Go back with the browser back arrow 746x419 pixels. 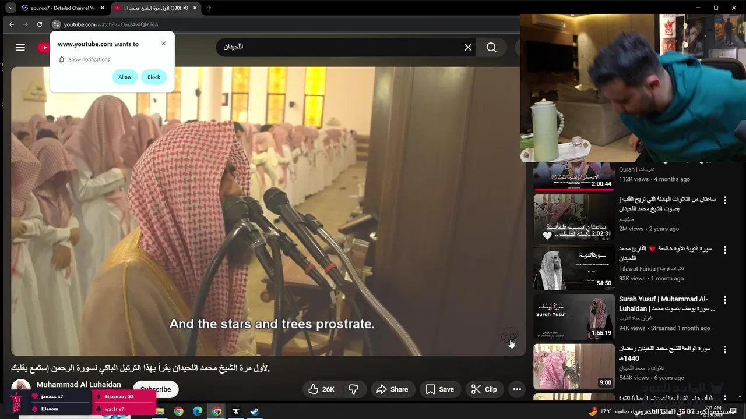[12, 24]
